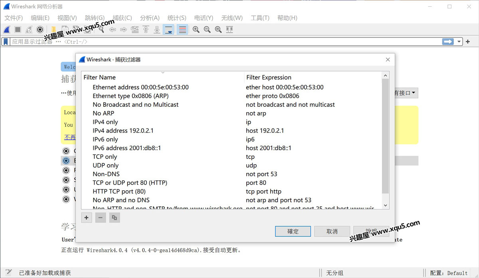The height and width of the screenshot is (278, 479).
Task: Go back in packet history arrow
Action: coord(113,29)
